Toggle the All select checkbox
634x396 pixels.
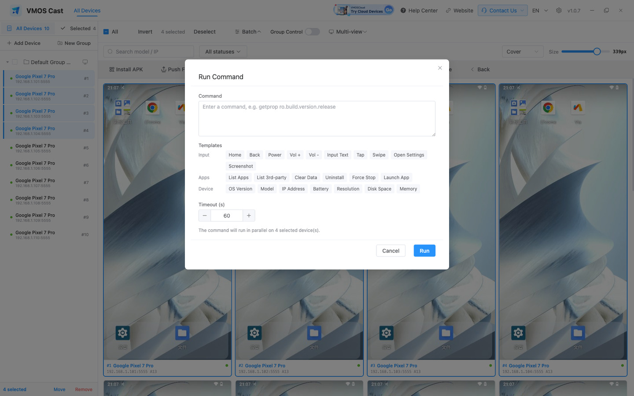click(x=106, y=32)
